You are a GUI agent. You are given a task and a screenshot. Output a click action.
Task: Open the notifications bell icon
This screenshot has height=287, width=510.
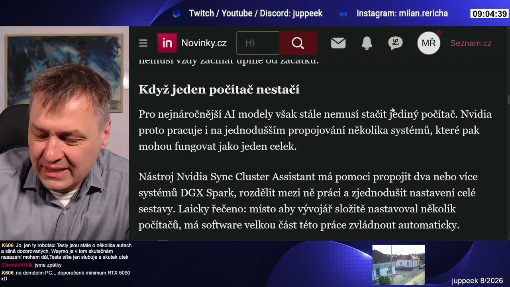click(367, 43)
